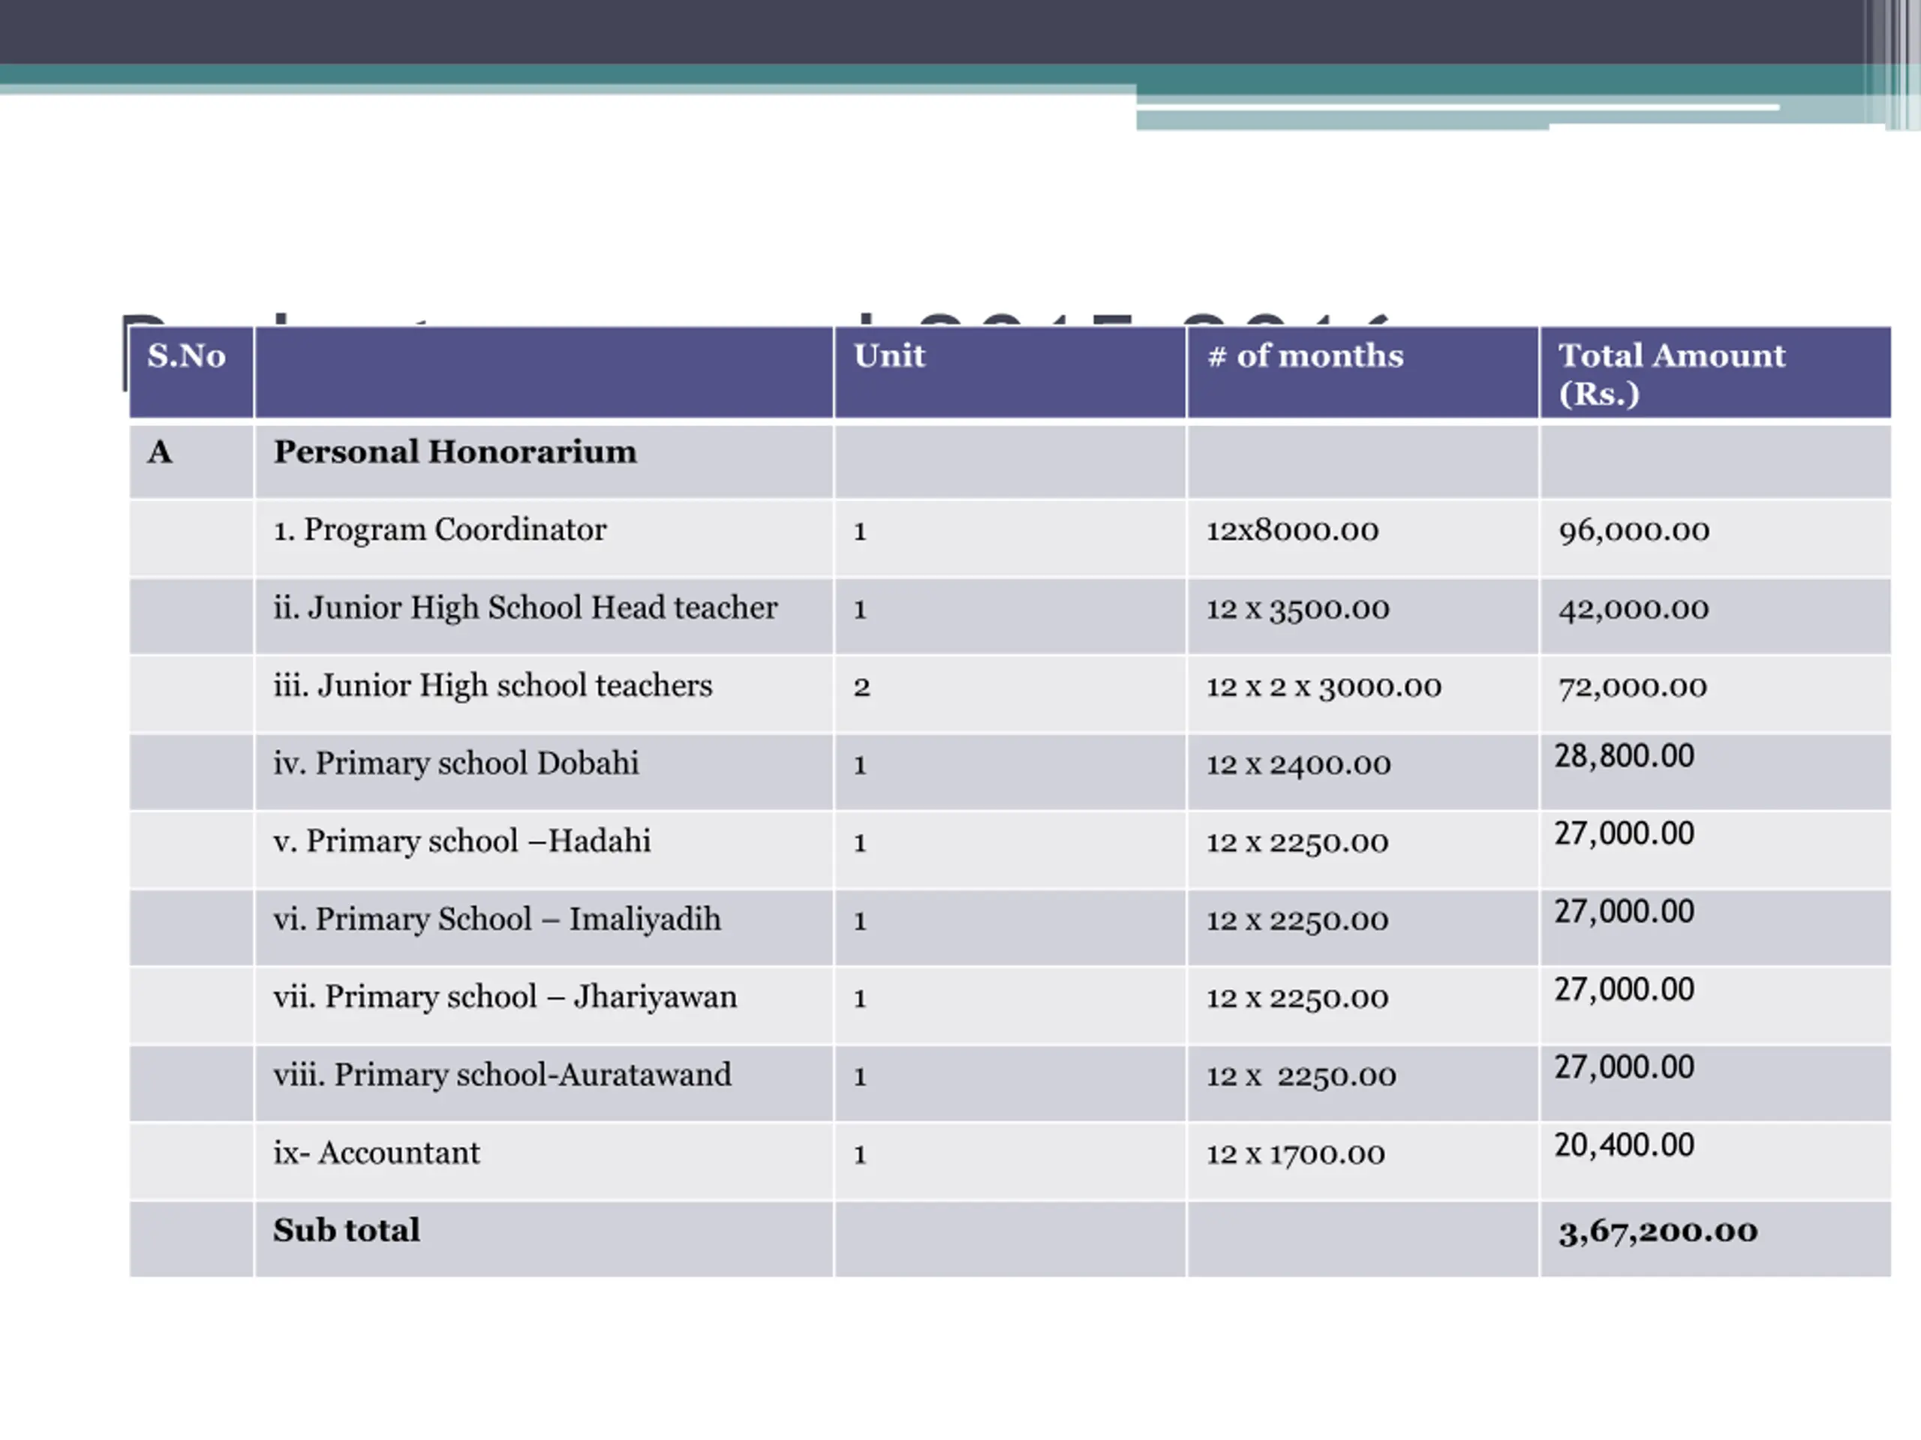
Task: Click the 28,800.00 amount cell
Action: click(1624, 756)
